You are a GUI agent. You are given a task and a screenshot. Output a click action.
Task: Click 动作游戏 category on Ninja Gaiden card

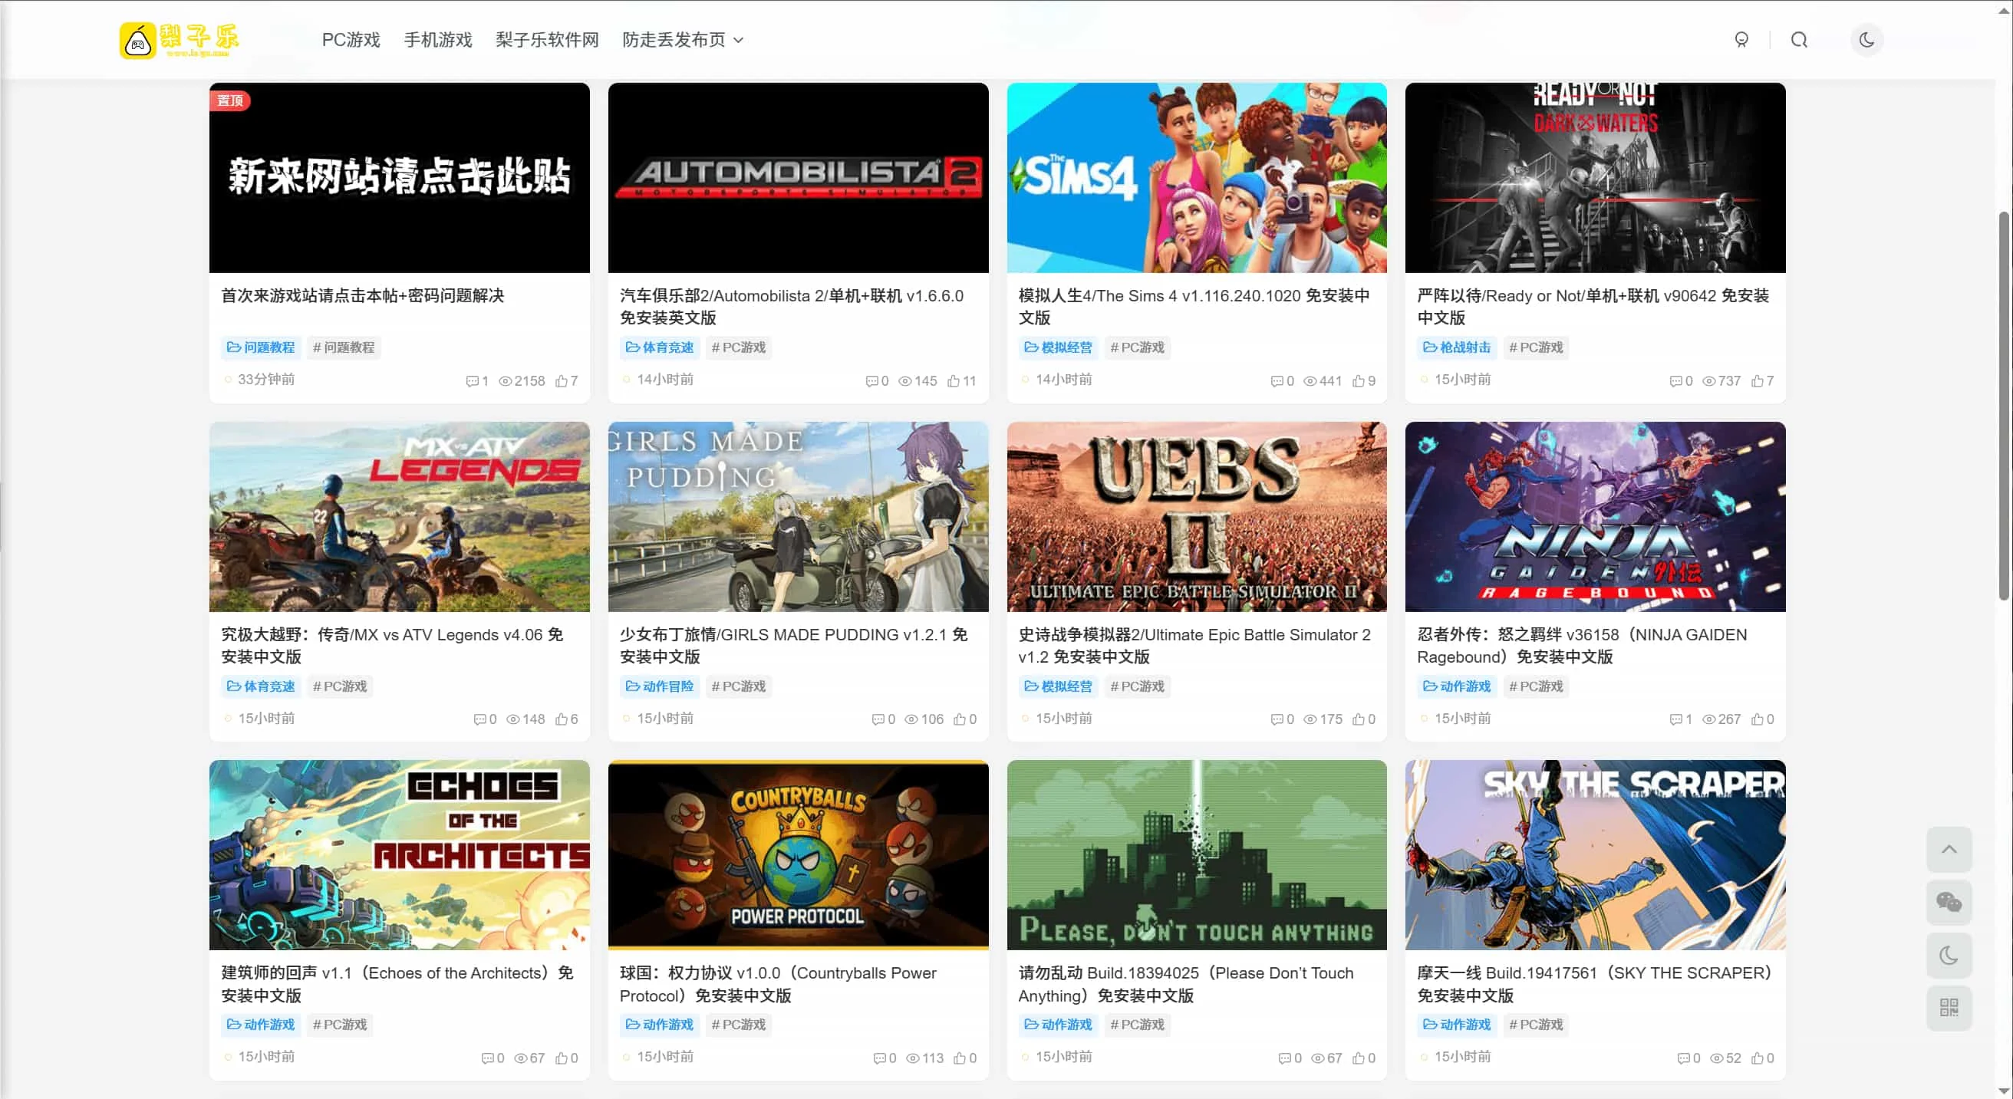click(x=1457, y=686)
